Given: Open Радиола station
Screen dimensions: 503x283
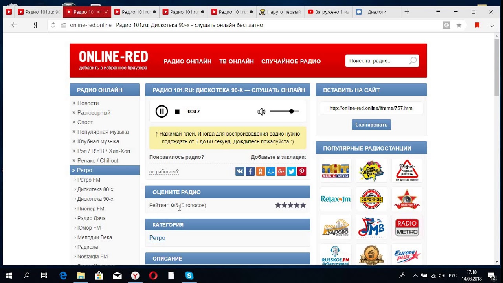Looking at the screenshot, I should point(88,247).
